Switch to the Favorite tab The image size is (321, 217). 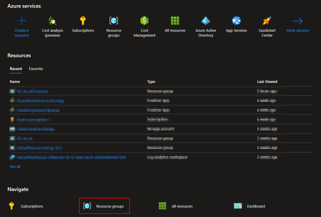point(36,69)
